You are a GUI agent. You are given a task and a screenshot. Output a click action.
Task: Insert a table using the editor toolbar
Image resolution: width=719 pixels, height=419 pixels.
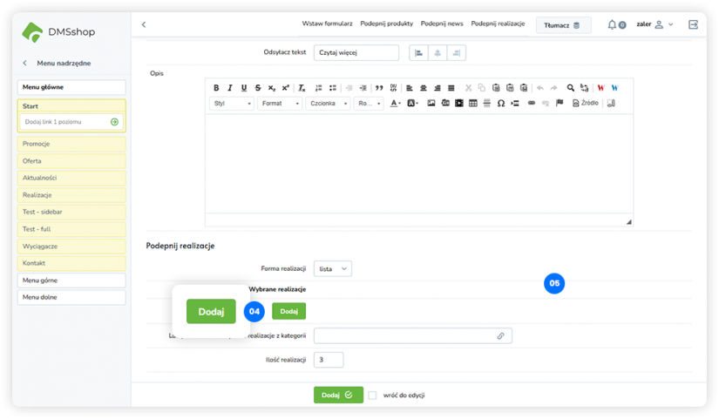click(x=473, y=104)
